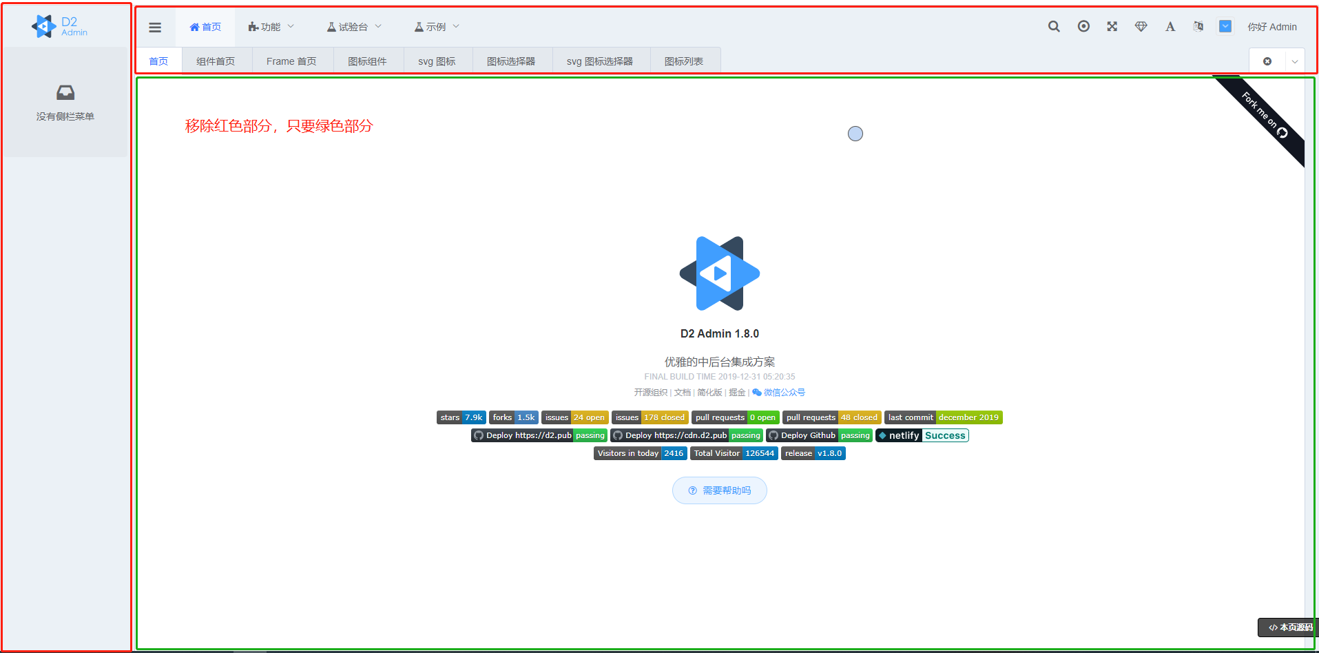Click the issues 24 open badge

click(575, 417)
